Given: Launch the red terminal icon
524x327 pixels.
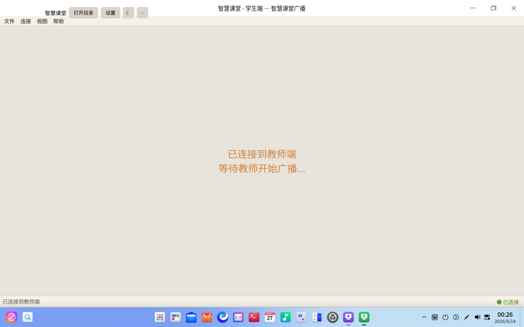Looking at the screenshot, I should coord(254,317).
